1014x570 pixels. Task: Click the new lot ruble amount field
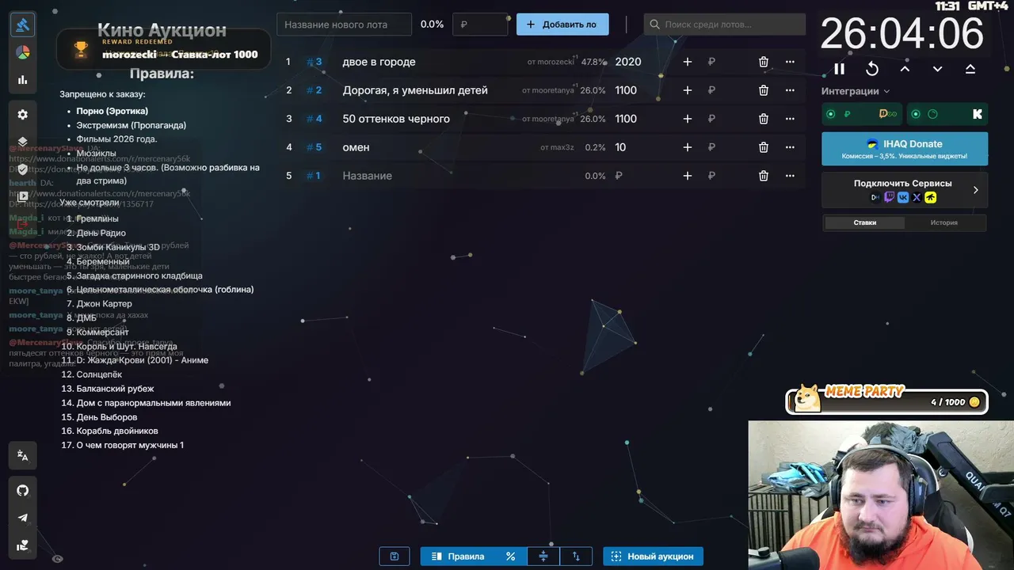(480, 25)
